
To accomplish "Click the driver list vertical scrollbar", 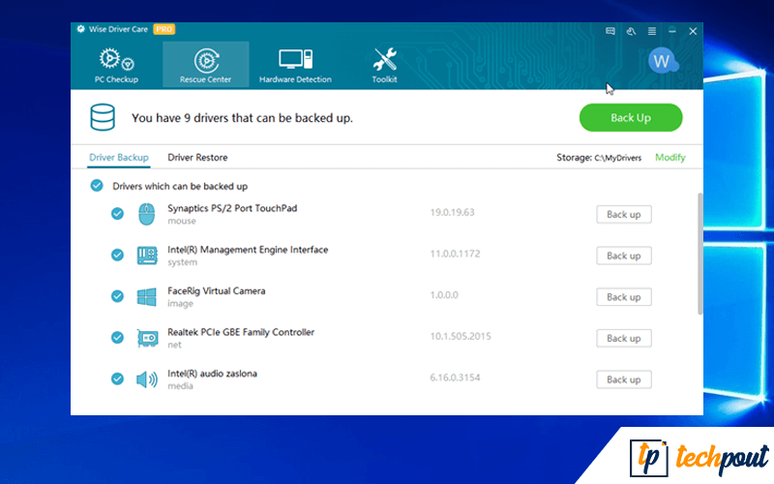I will tap(700, 252).
